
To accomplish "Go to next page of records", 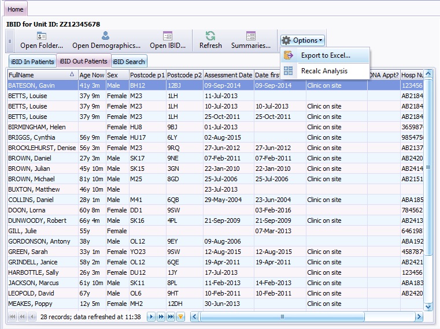I will (x=161, y=317).
